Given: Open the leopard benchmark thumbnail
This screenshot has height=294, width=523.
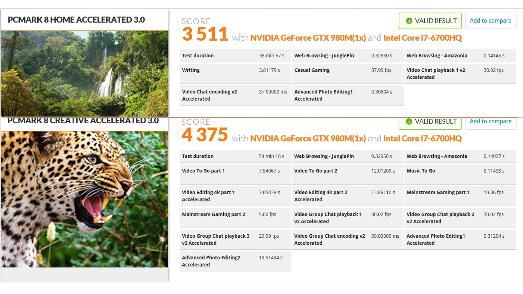Looking at the screenshot, I should pyautogui.click(x=84, y=199).
